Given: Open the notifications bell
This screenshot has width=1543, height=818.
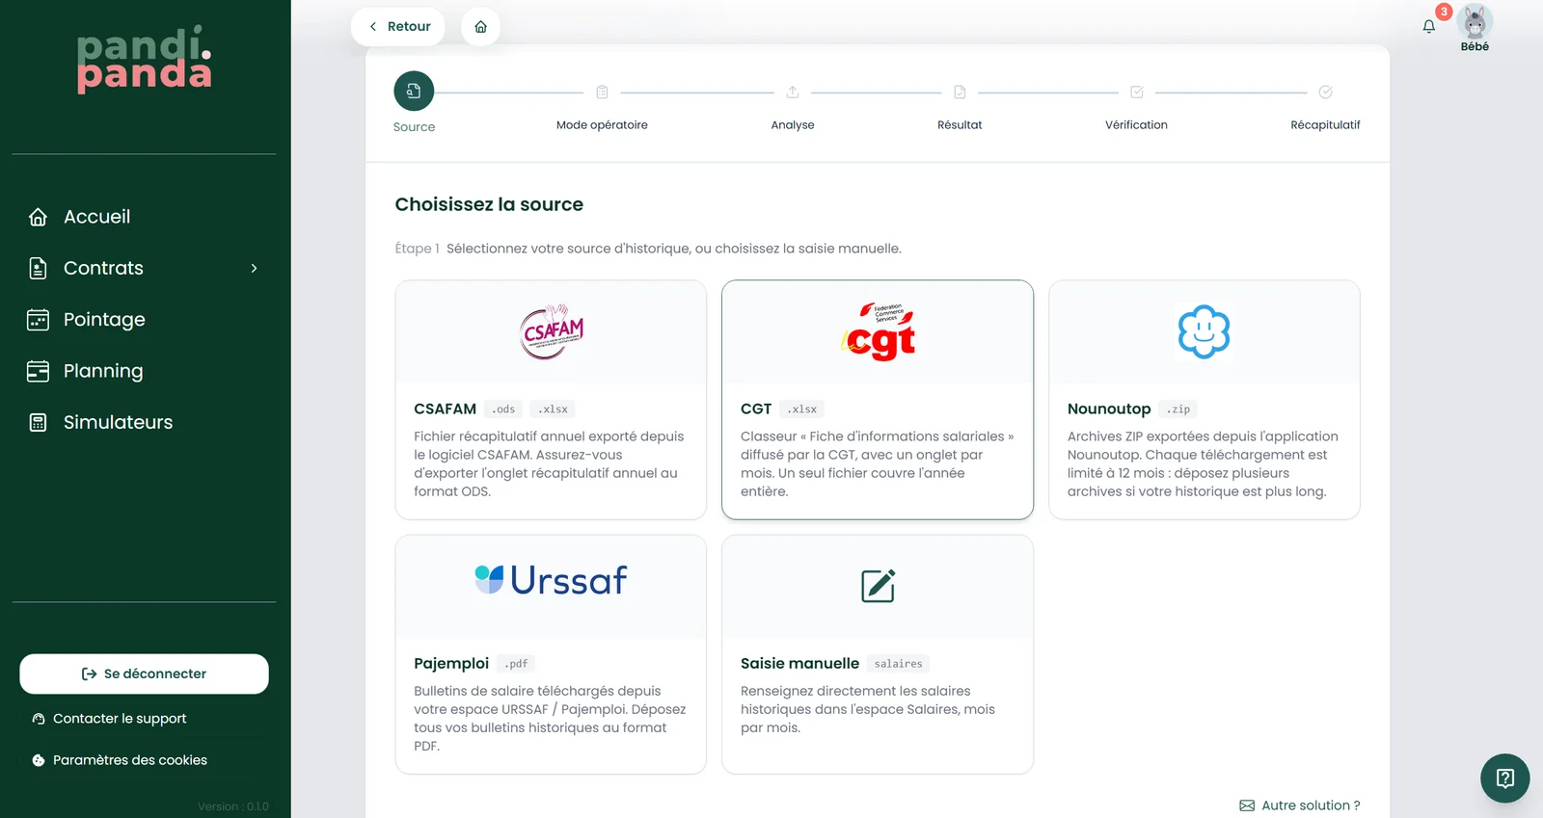Looking at the screenshot, I should [1429, 26].
